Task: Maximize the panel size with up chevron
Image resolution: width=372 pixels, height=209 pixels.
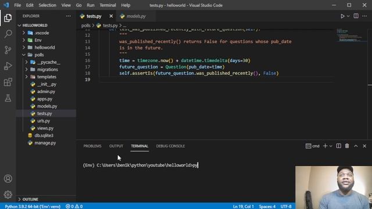Action: point(356,146)
